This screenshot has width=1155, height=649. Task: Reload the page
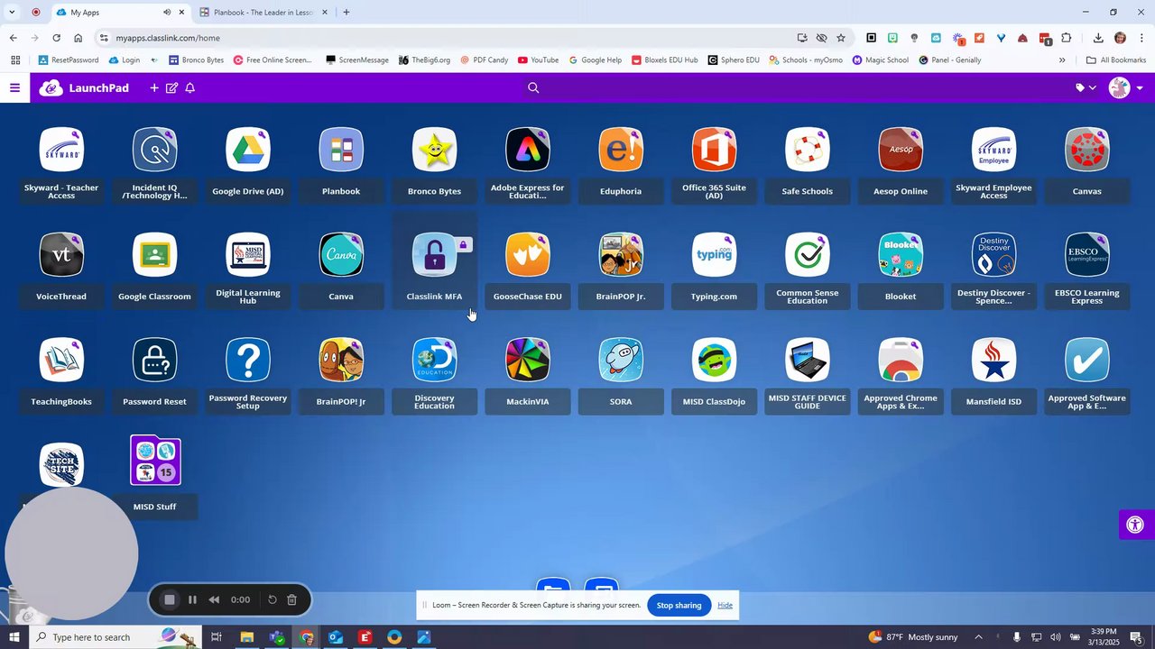click(56, 38)
